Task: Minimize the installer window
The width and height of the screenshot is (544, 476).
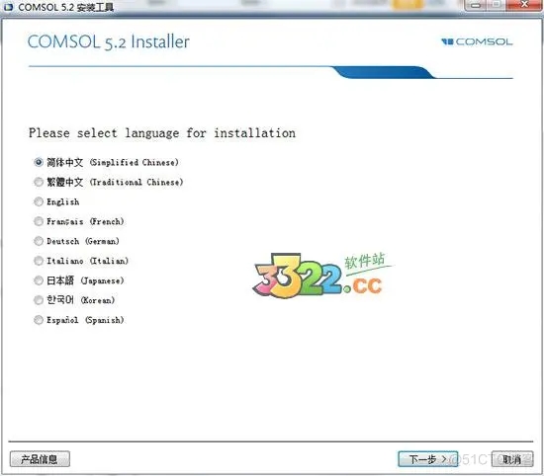Action: (477, 5)
